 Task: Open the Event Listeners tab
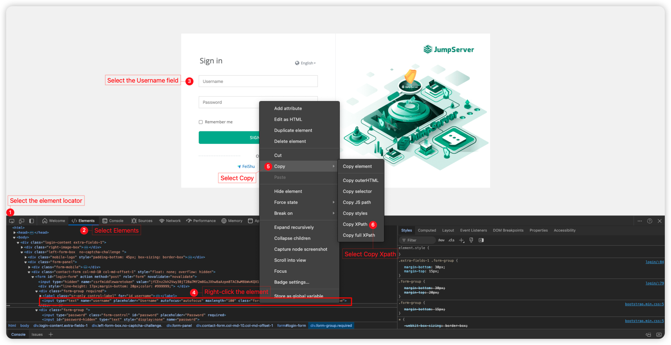click(473, 231)
